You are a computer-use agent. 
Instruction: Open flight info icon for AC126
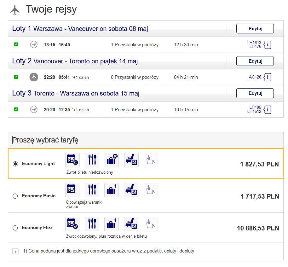pos(268,77)
